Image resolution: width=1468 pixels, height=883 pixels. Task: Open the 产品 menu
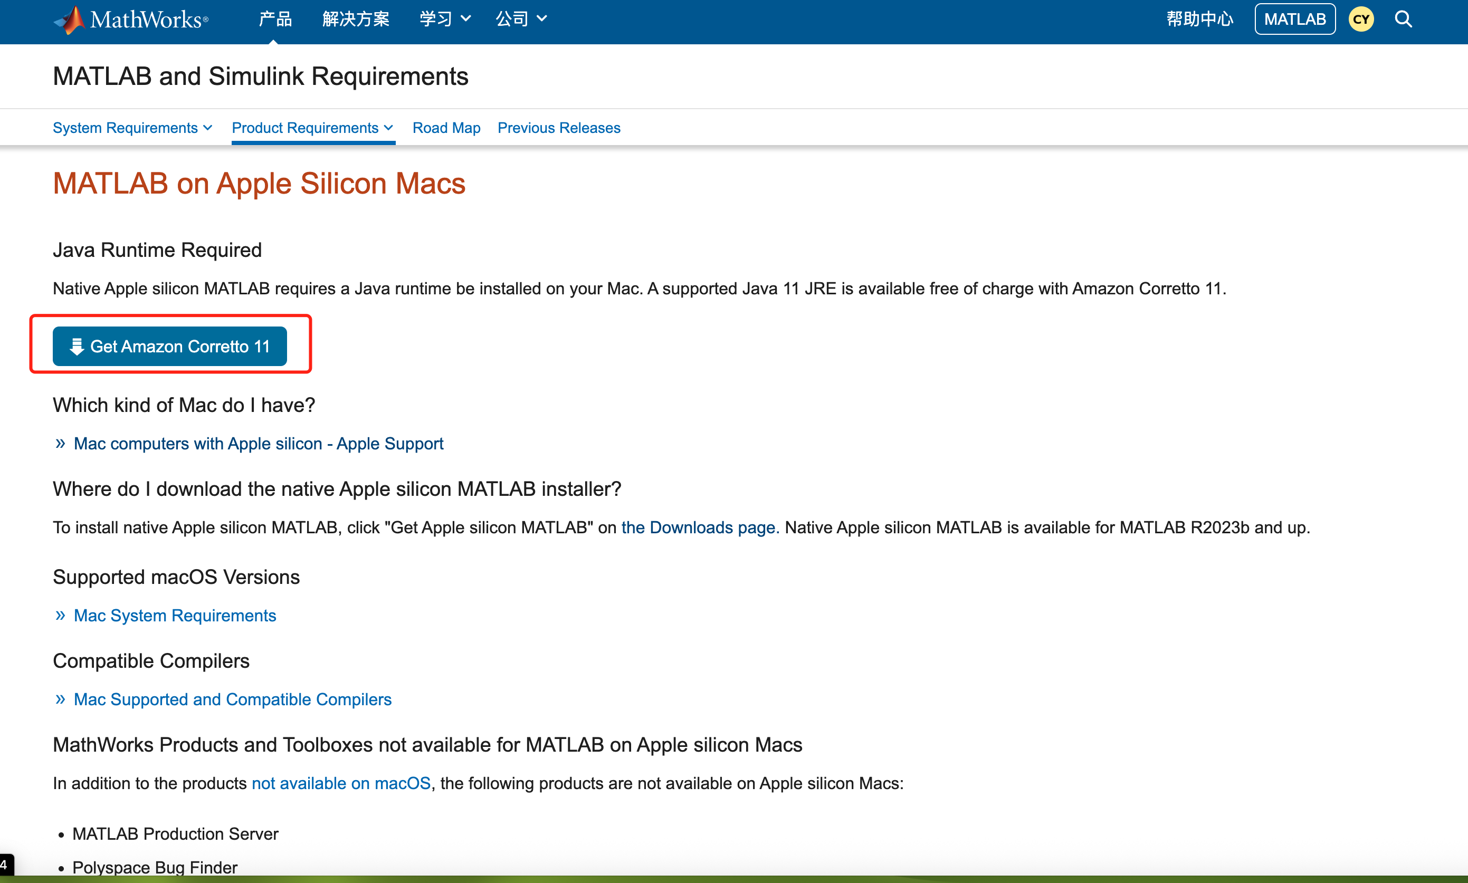point(275,19)
